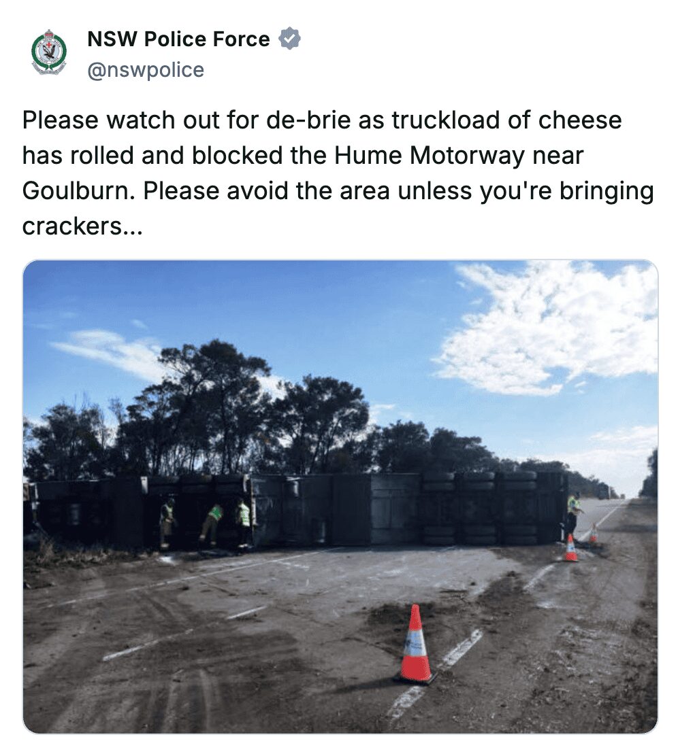Click "truckload of cheese" phrase in tweet

pyautogui.click(x=506, y=120)
